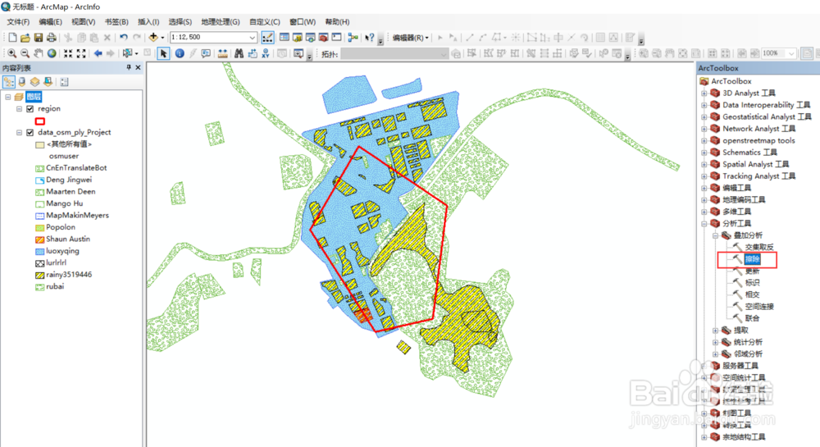Image resolution: width=820 pixels, height=447 pixels.
Task: Click Fixed Zoom In arrows
Action: coord(68,53)
